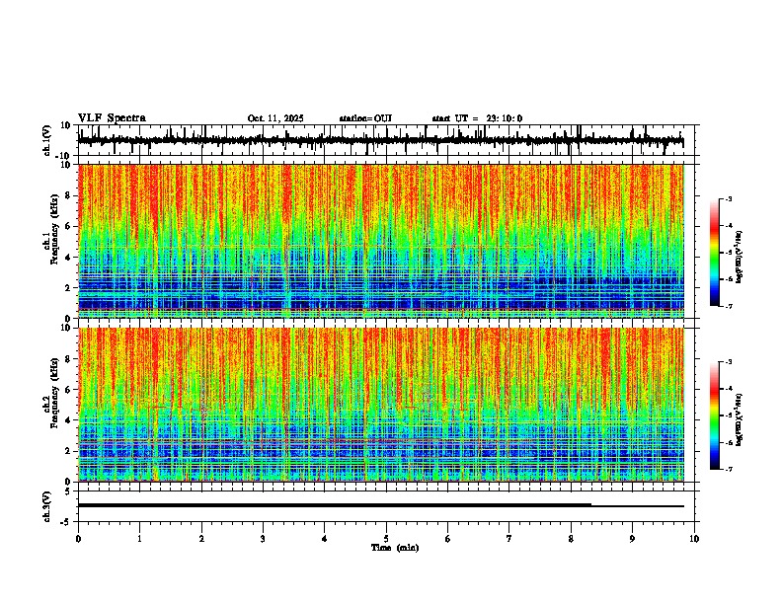Click the date "Oct. 11, 2025"

click(275, 118)
